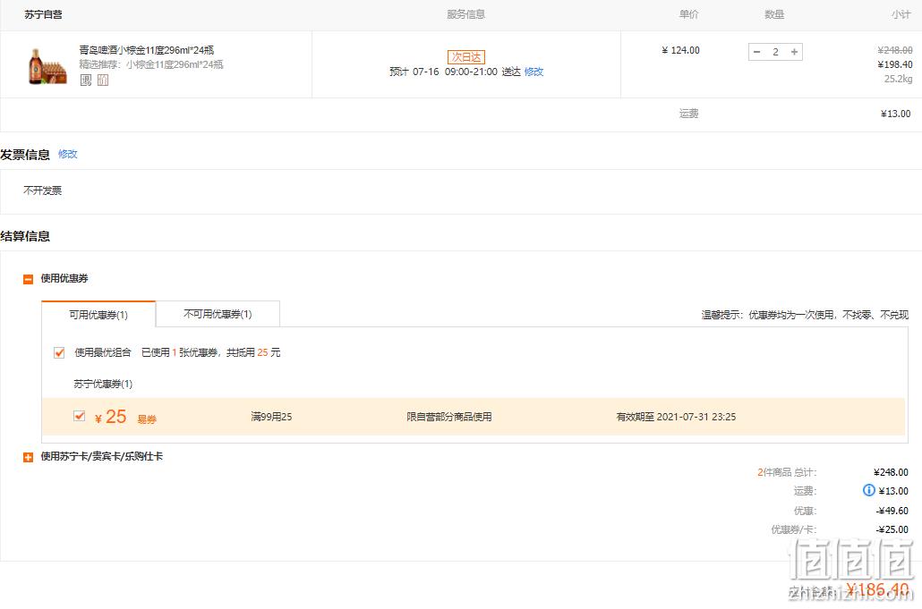Switch to the 可用优惠券(1) tab

point(98,315)
